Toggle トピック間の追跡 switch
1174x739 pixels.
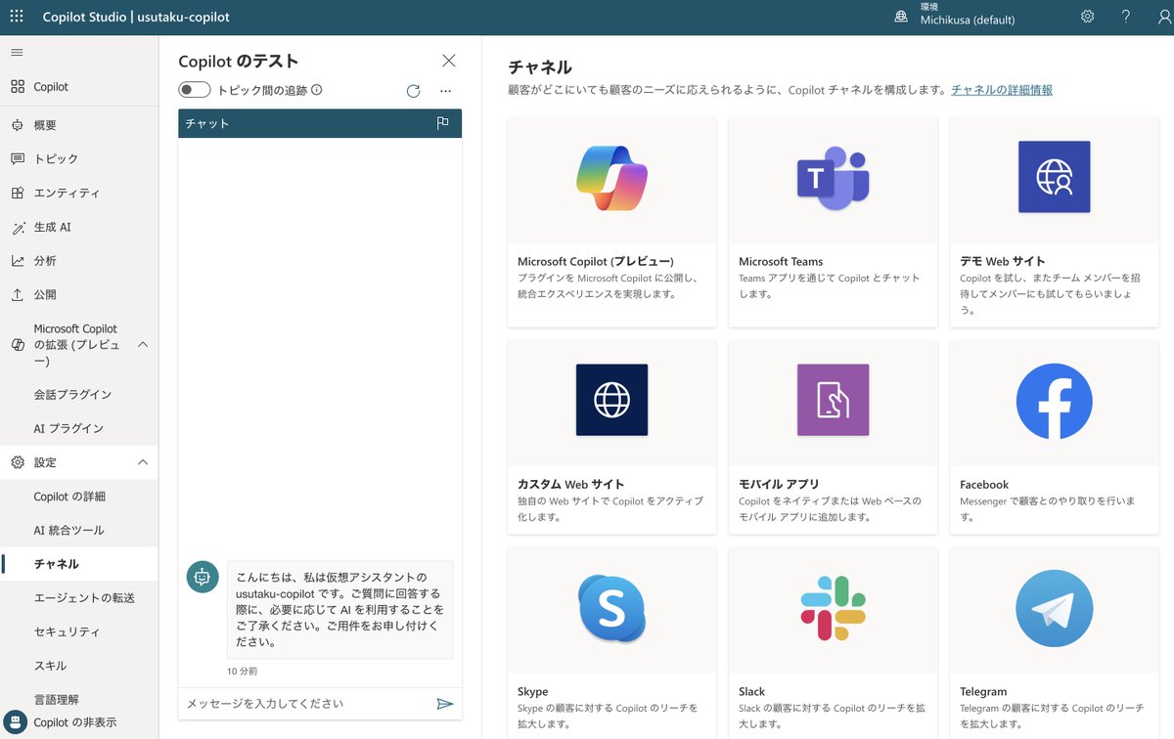click(195, 90)
